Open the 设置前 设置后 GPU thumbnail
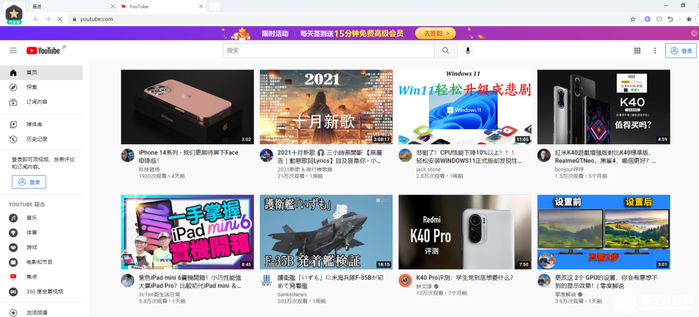The width and height of the screenshot is (699, 317). pyautogui.click(x=604, y=232)
